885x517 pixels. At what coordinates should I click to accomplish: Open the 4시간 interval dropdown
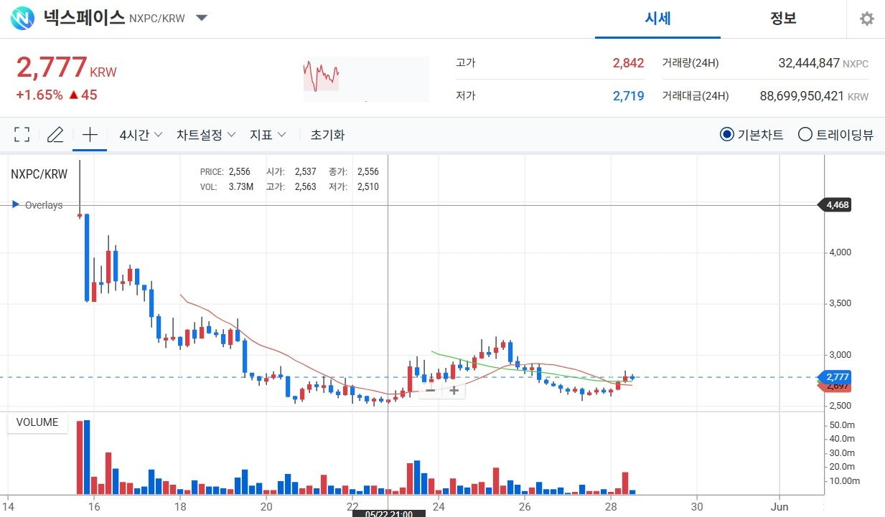pos(141,135)
